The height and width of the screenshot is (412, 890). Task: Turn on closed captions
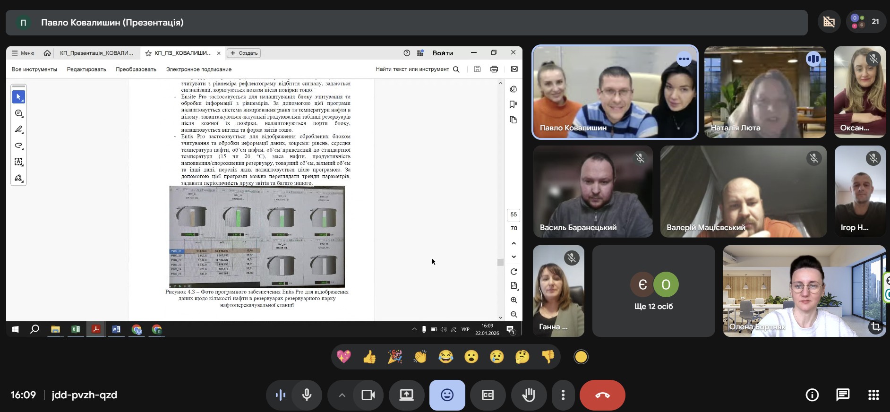point(488,395)
